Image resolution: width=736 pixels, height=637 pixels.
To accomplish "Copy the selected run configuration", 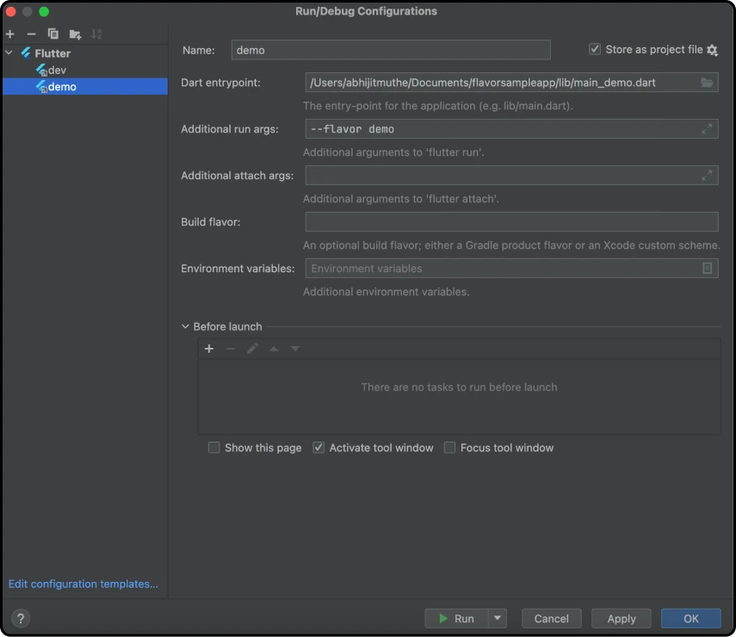I will 52,34.
